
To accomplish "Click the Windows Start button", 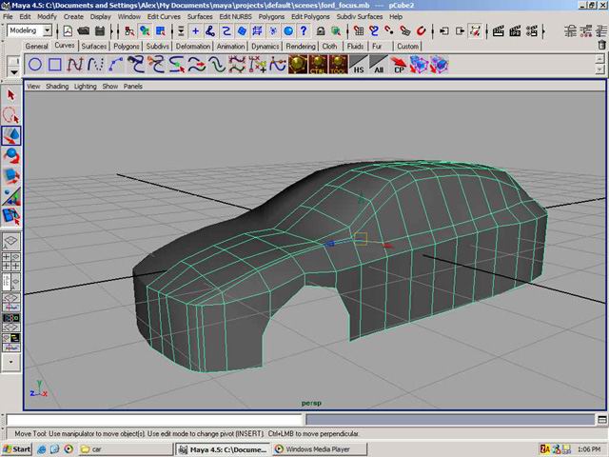I will coord(17,448).
